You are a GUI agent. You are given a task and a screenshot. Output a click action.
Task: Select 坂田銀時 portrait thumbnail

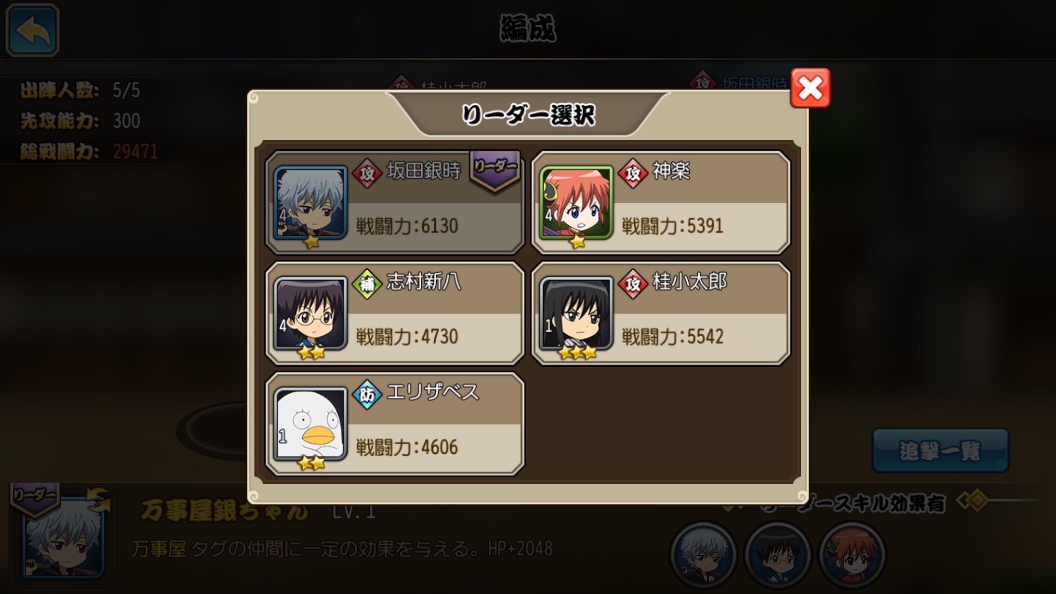pyautogui.click(x=310, y=203)
